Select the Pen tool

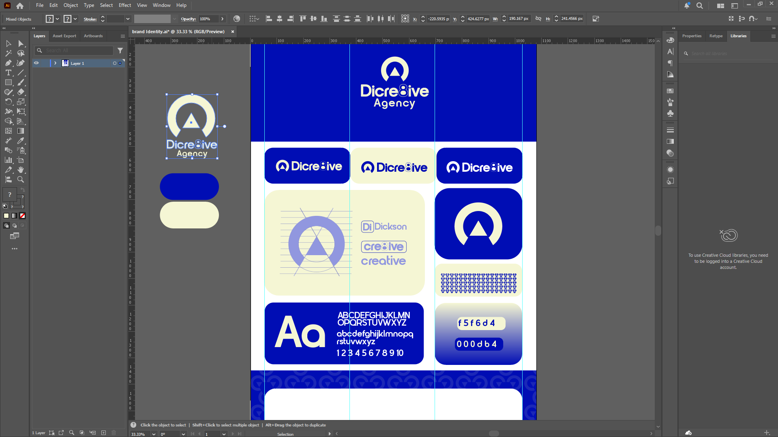pos(9,63)
